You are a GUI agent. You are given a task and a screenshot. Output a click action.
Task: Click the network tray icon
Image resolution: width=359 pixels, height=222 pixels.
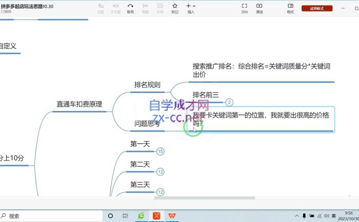click(x=320, y=216)
